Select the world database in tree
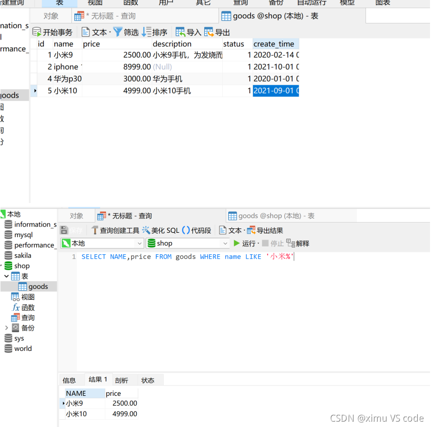 [18, 348]
